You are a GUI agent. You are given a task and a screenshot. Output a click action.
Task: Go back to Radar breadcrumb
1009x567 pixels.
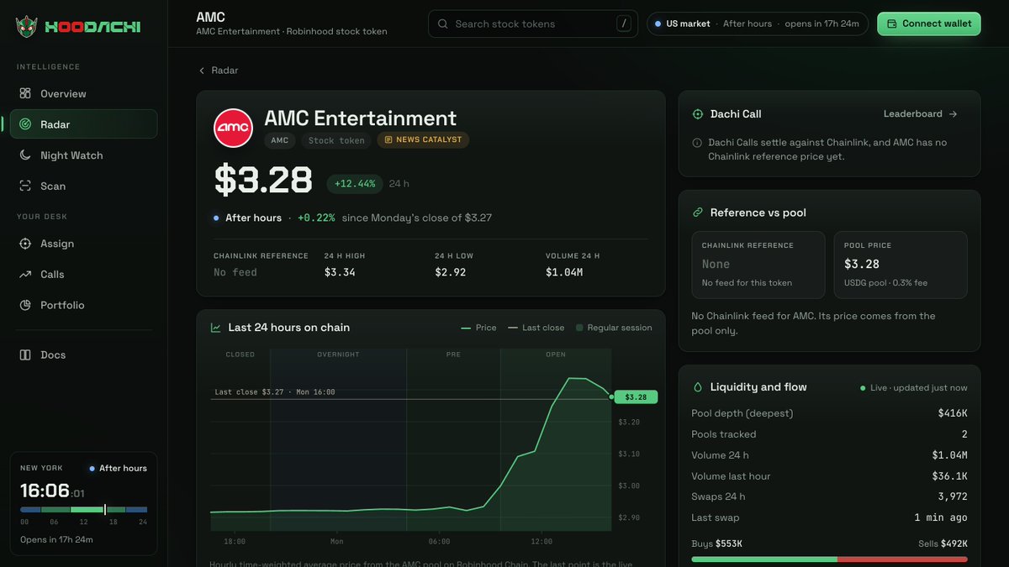click(x=219, y=71)
